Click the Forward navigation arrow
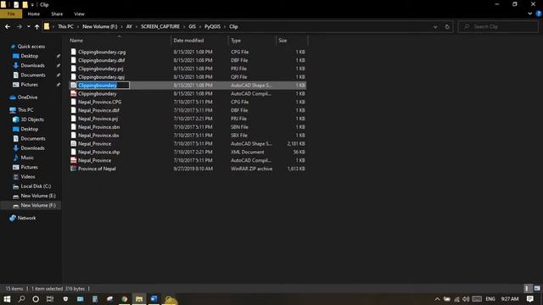The width and height of the screenshot is (543, 305). [20, 26]
